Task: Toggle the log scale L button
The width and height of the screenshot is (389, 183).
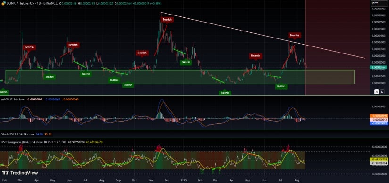Action: click(382, 92)
